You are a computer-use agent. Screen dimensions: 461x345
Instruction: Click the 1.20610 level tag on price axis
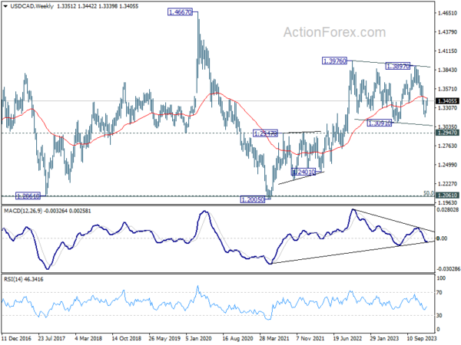(447, 195)
